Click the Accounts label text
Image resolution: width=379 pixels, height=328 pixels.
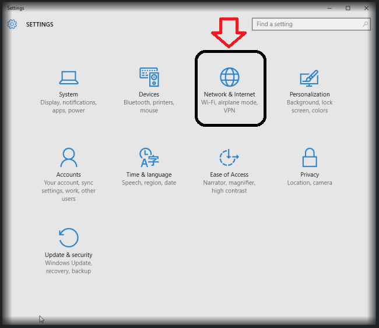tap(68, 174)
